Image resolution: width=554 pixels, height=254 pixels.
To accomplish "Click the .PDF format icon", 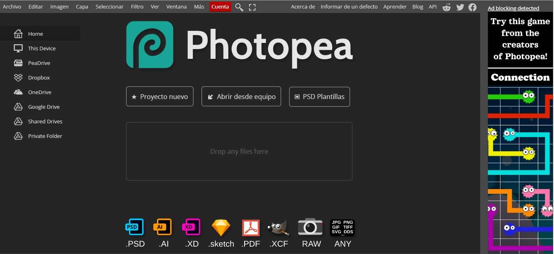I will point(251,228).
